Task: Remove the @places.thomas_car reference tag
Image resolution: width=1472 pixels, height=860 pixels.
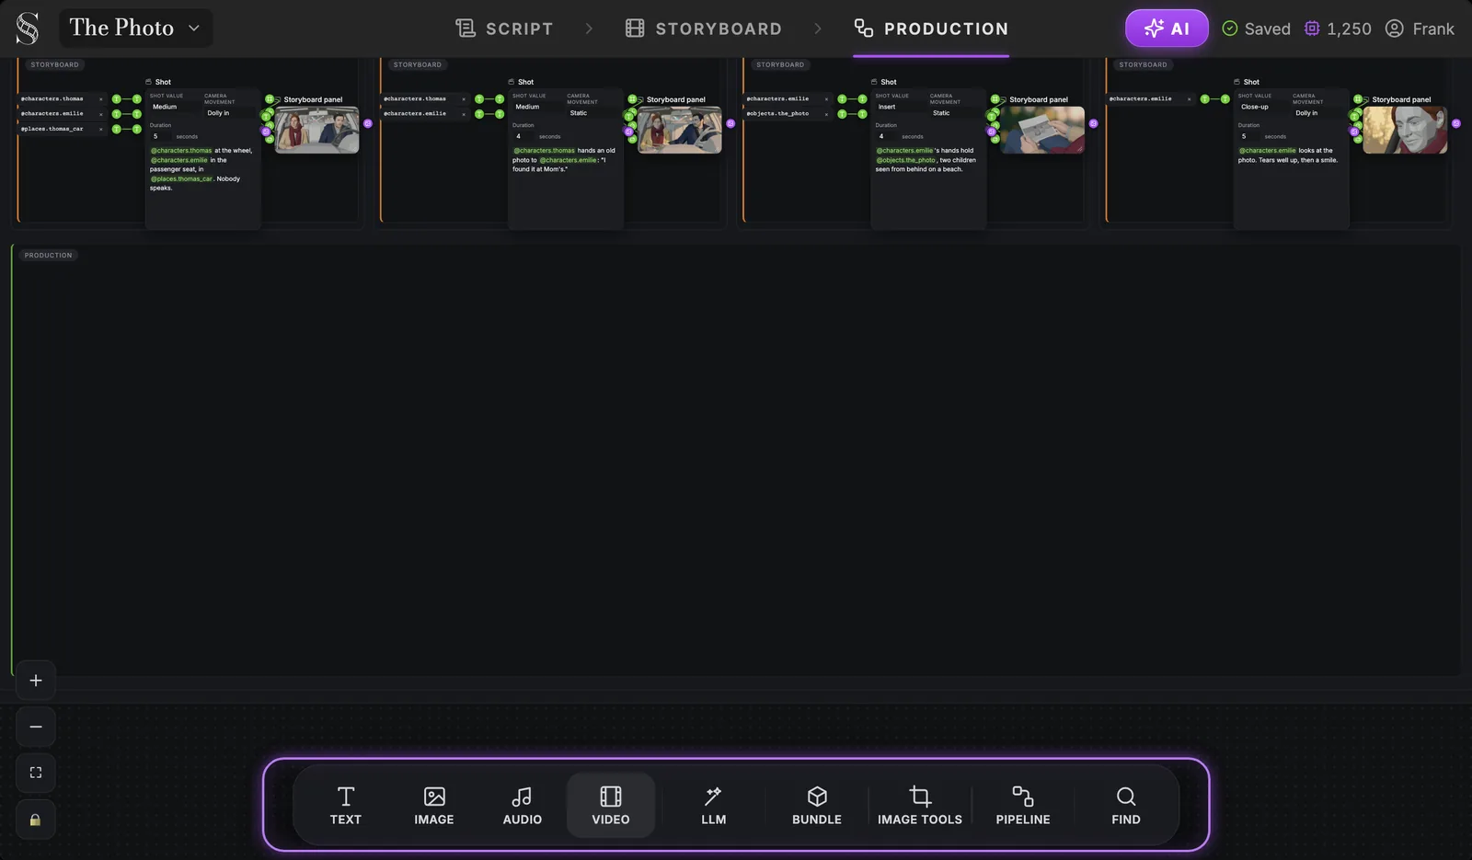Action: tap(101, 129)
